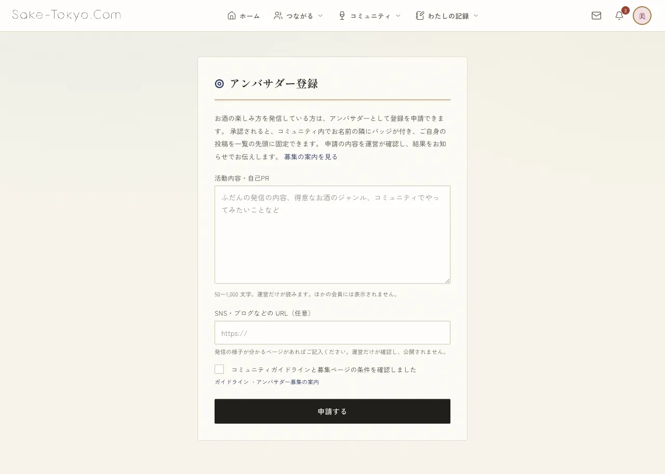Open the わたしの記録 menu
The width and height of the screenshot is (665, 474).
click(x=447, y=16)
